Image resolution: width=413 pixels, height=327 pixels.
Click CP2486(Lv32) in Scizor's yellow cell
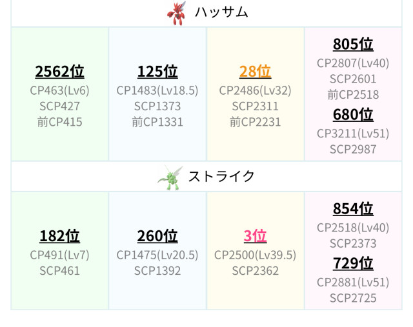[255, 90]
